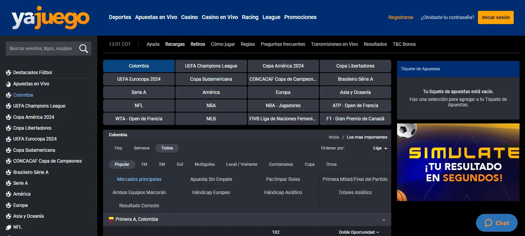Click football icon beside NFL sidebar
Viewport: 525px width, 236px height.
click(x=9, y=227)
